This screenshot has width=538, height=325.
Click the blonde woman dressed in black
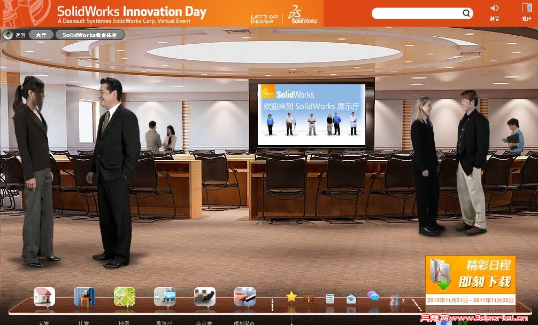pos(426,166)
